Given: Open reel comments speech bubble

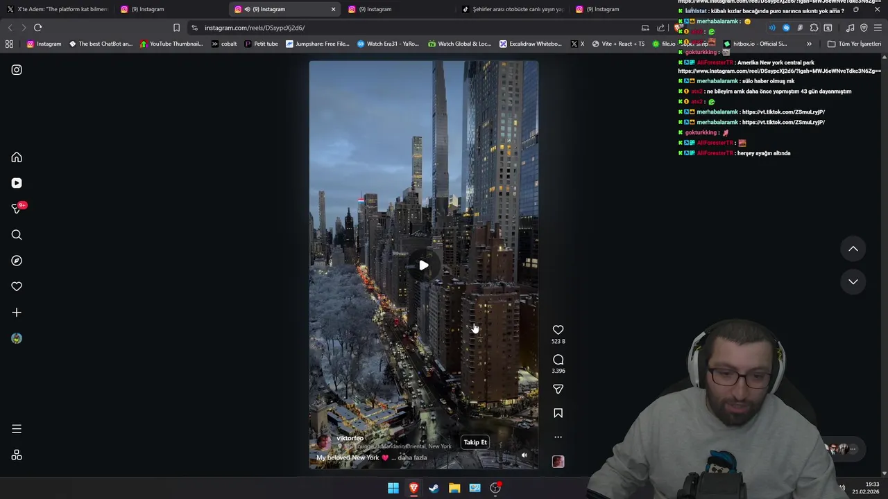Looking at the screenshot, I should point(558,360).
